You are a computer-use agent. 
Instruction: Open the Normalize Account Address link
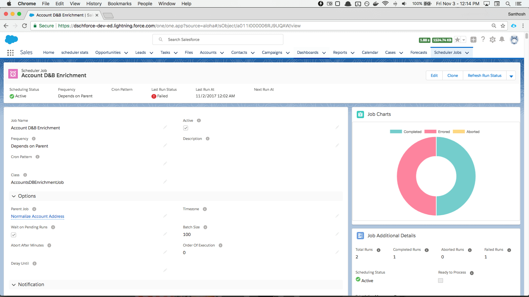(38, 216)
